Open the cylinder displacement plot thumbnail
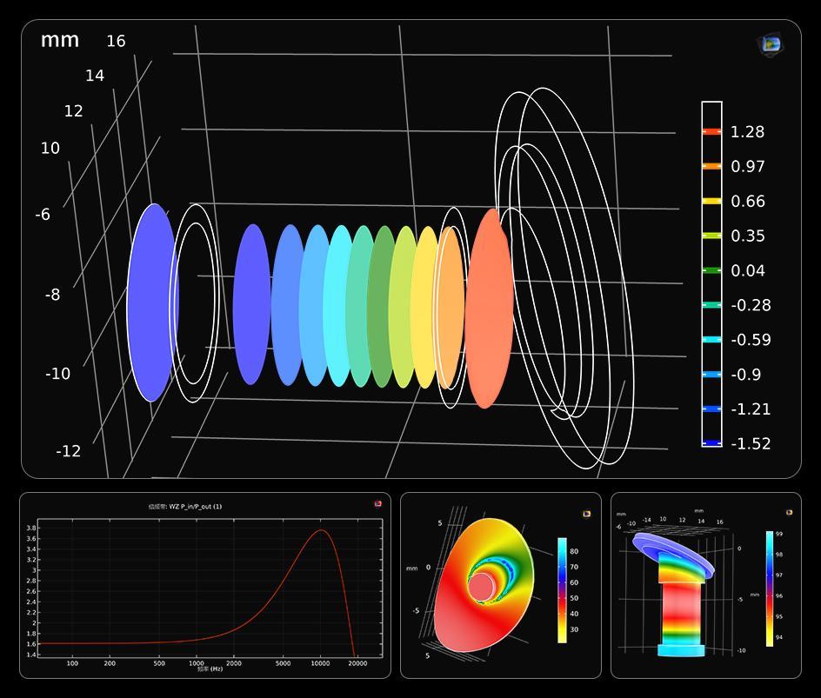Image resolution: width=821 pixels, height=698 pixels. point(705,585)
